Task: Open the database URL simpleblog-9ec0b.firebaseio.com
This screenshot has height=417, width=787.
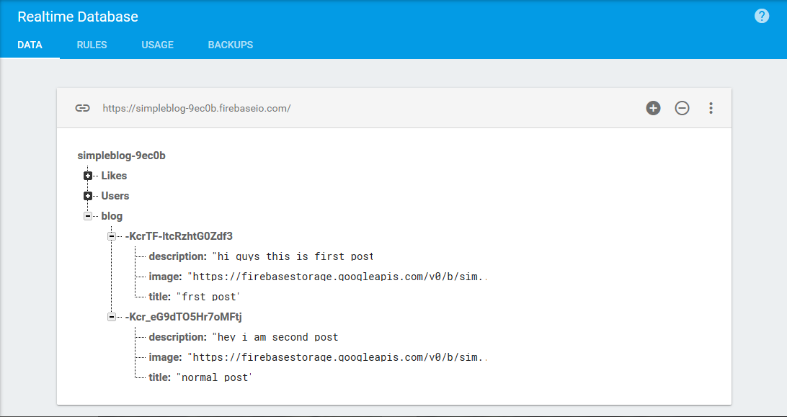Action: click(196, 107)
